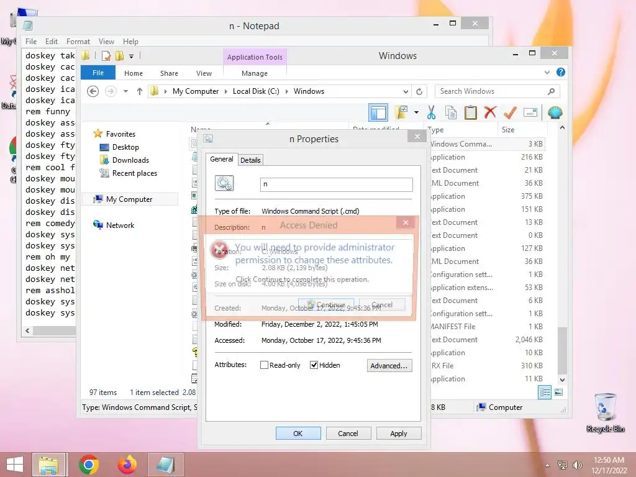636x477 pixels.
Task: Open the File tab in Explorer
Action: click(x=98, y=73)
